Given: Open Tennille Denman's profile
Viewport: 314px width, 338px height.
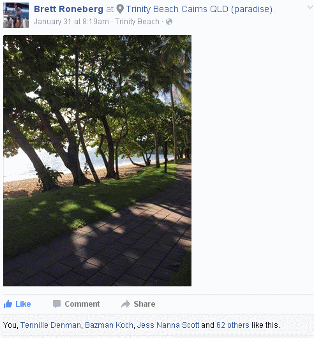Looking at the screenshot, I should (50, 325).
